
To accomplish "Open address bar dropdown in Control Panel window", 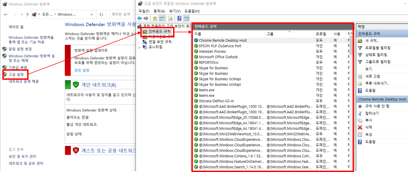I will pyautogui.click(x=92, y=14).
